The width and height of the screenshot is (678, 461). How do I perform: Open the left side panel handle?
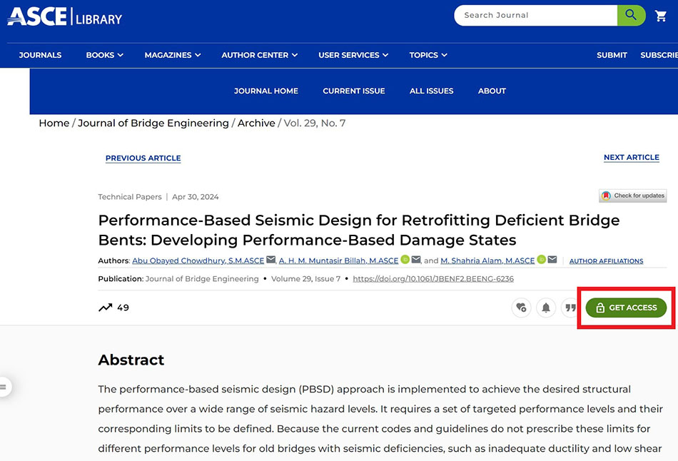click(4, 387)
